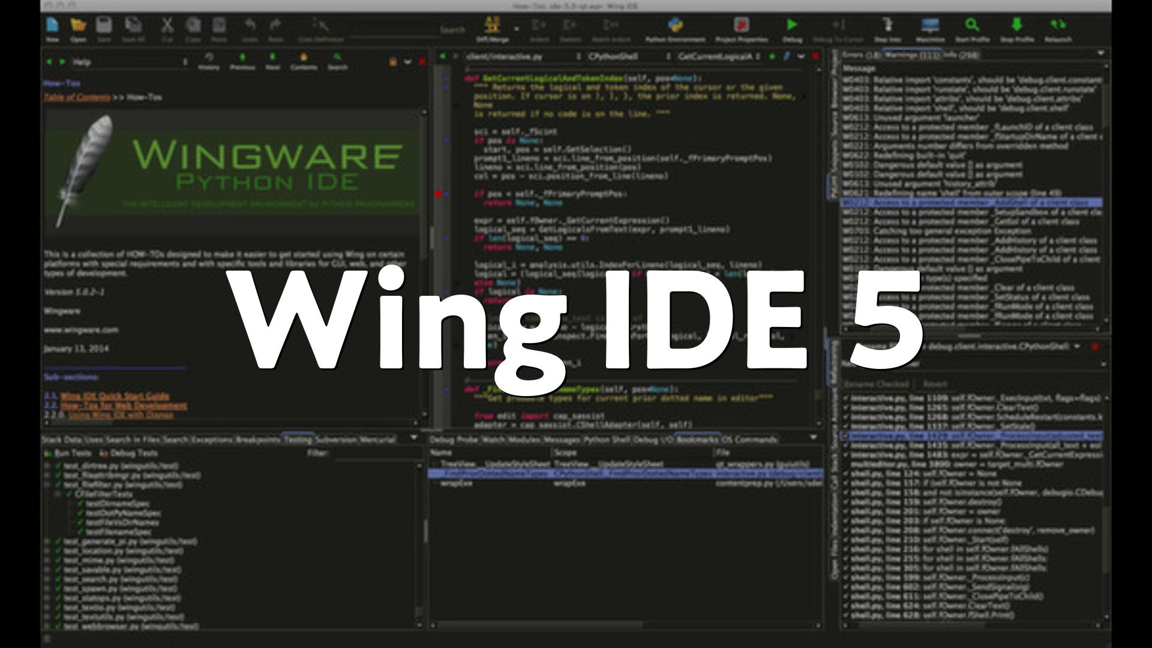Switch to the Breakpoints tab

pyautogui.click(x=258, y=440)
